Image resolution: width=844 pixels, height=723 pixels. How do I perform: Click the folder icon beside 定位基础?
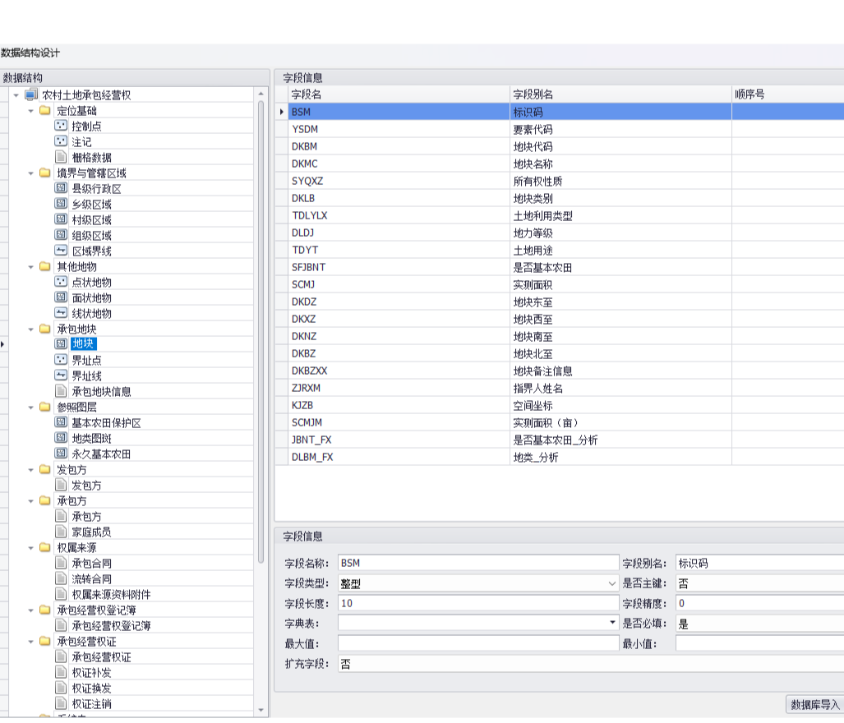click(45, 111)
